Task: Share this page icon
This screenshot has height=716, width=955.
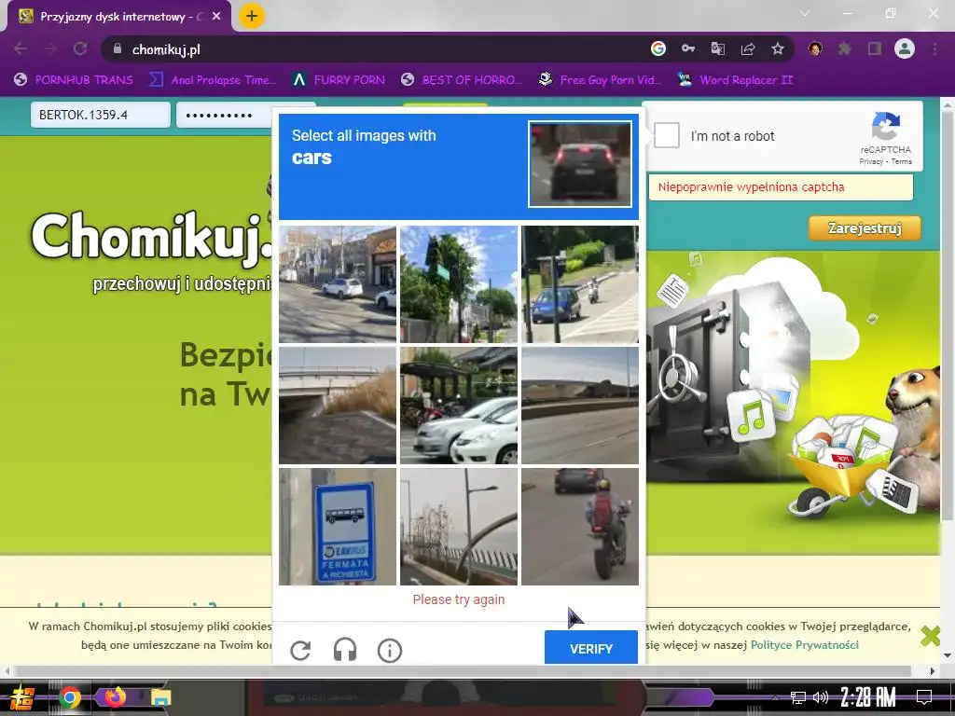Action: click(748, 48)
